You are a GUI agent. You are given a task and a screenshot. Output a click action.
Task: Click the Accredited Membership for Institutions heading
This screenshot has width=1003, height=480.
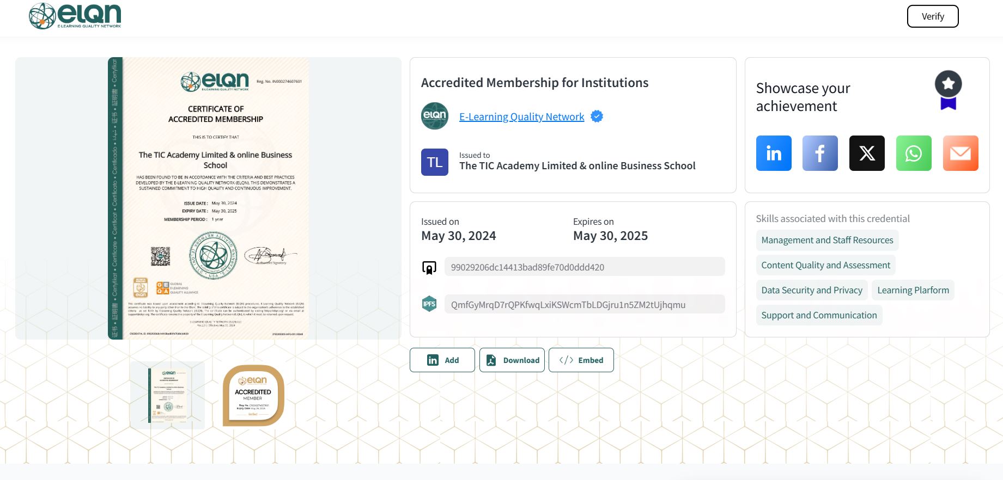click(x=534, y=83)
